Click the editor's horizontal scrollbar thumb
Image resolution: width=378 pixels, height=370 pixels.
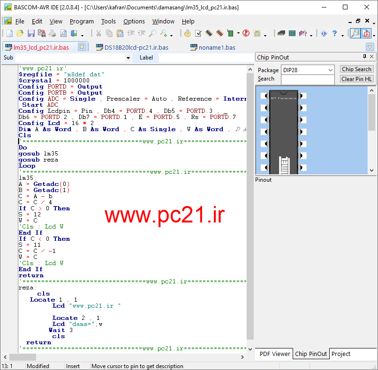(x=23, y=357)
